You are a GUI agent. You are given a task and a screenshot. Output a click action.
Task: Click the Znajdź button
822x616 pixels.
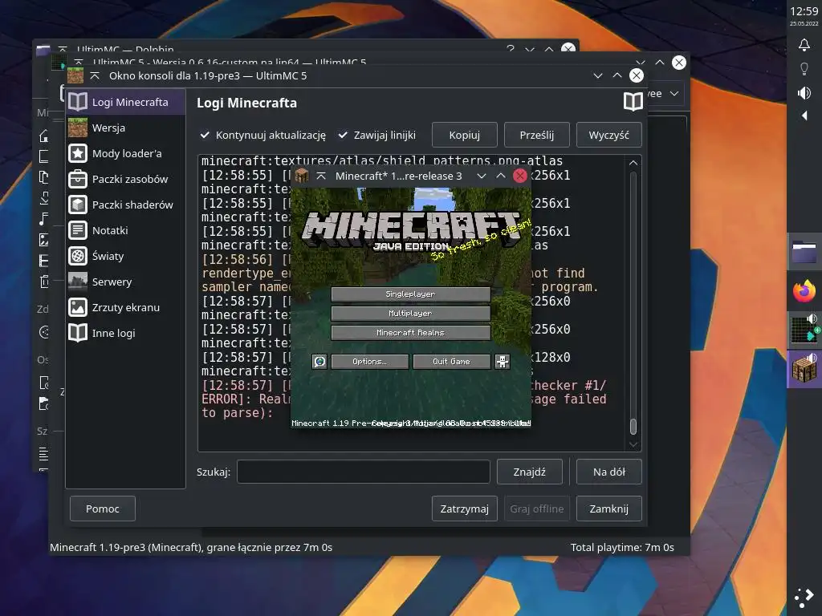[530, 472]
